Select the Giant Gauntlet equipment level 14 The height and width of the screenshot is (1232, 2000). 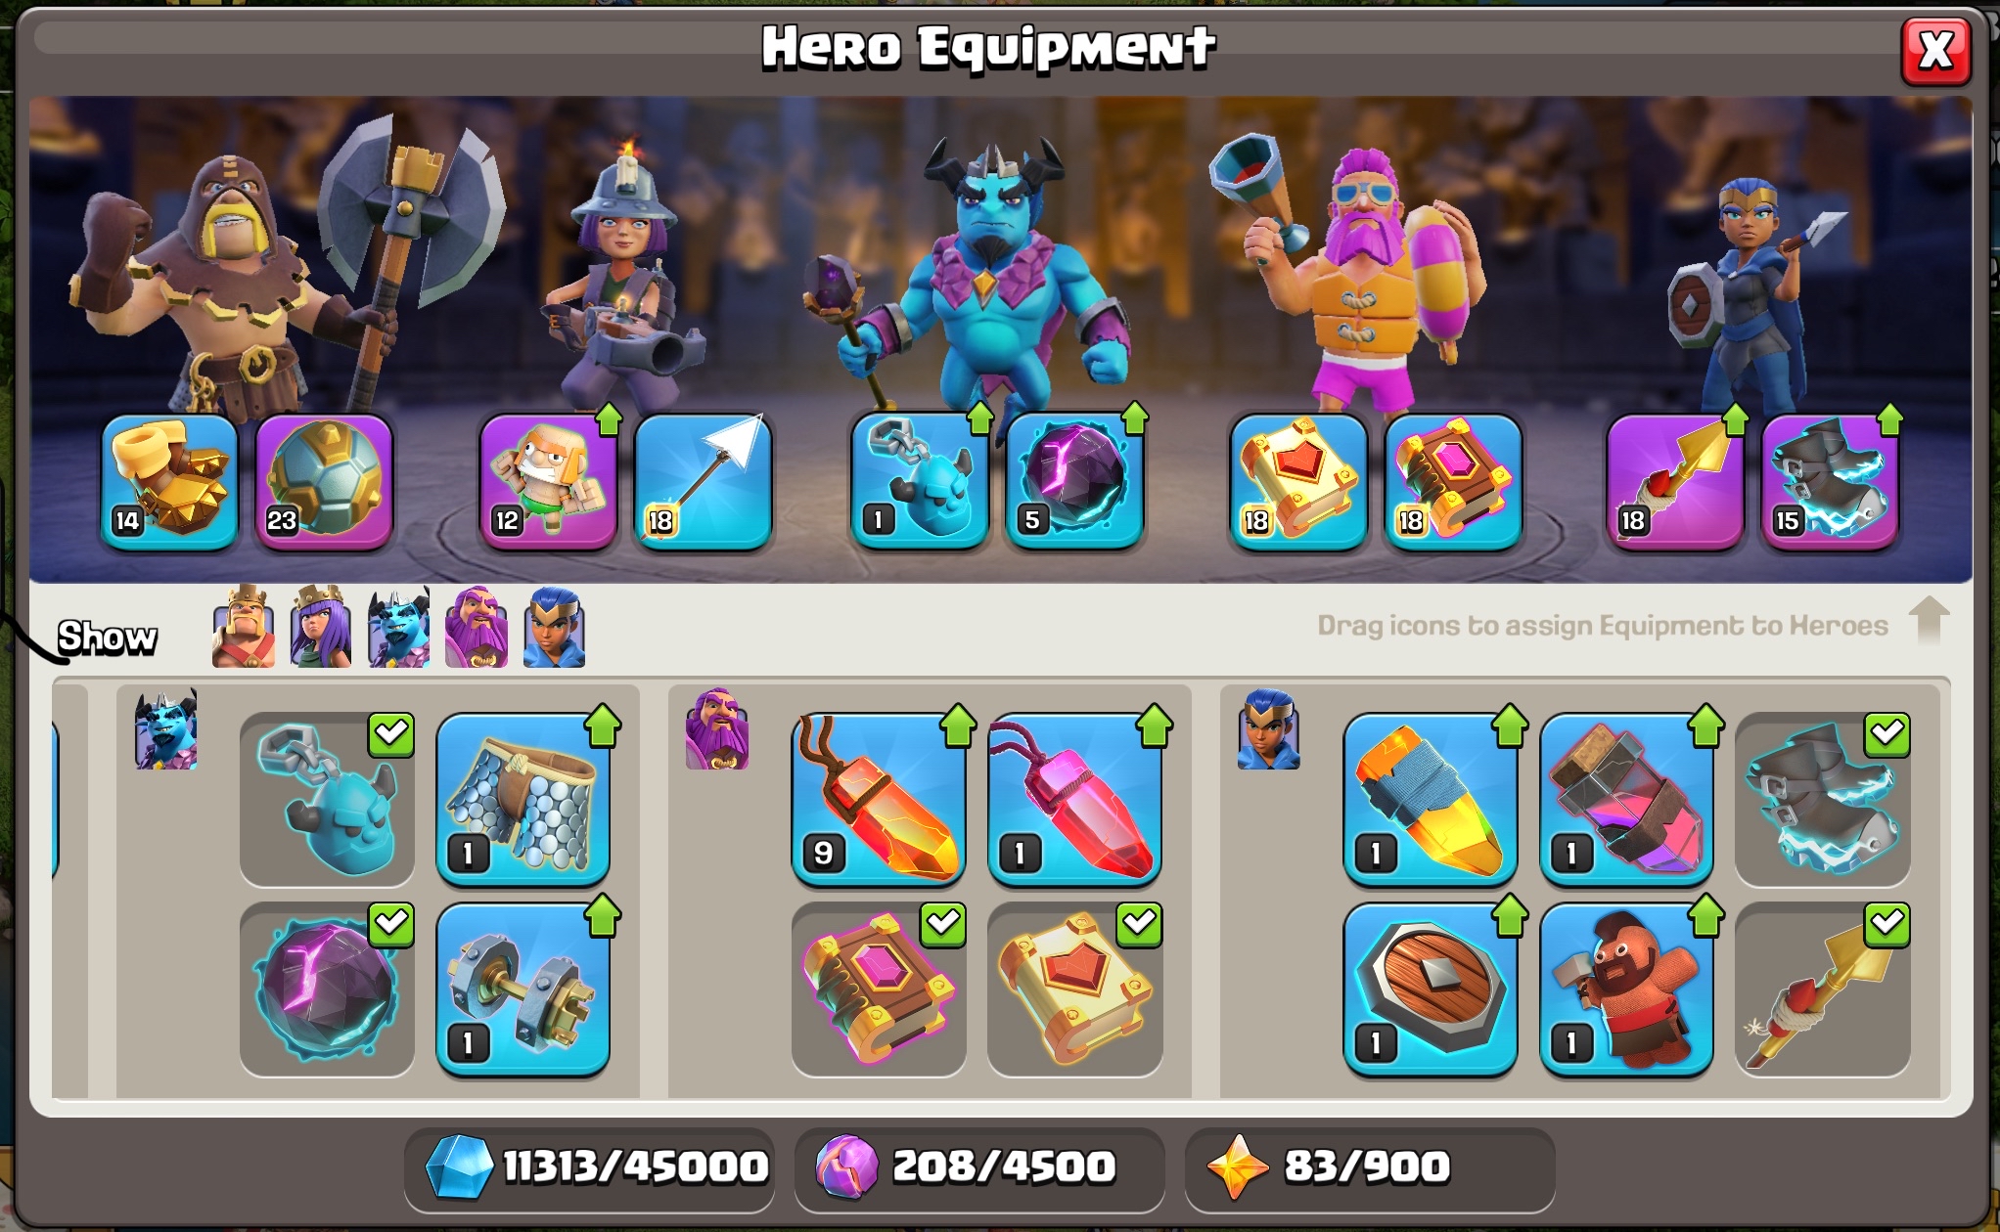[x=169, y=479]
